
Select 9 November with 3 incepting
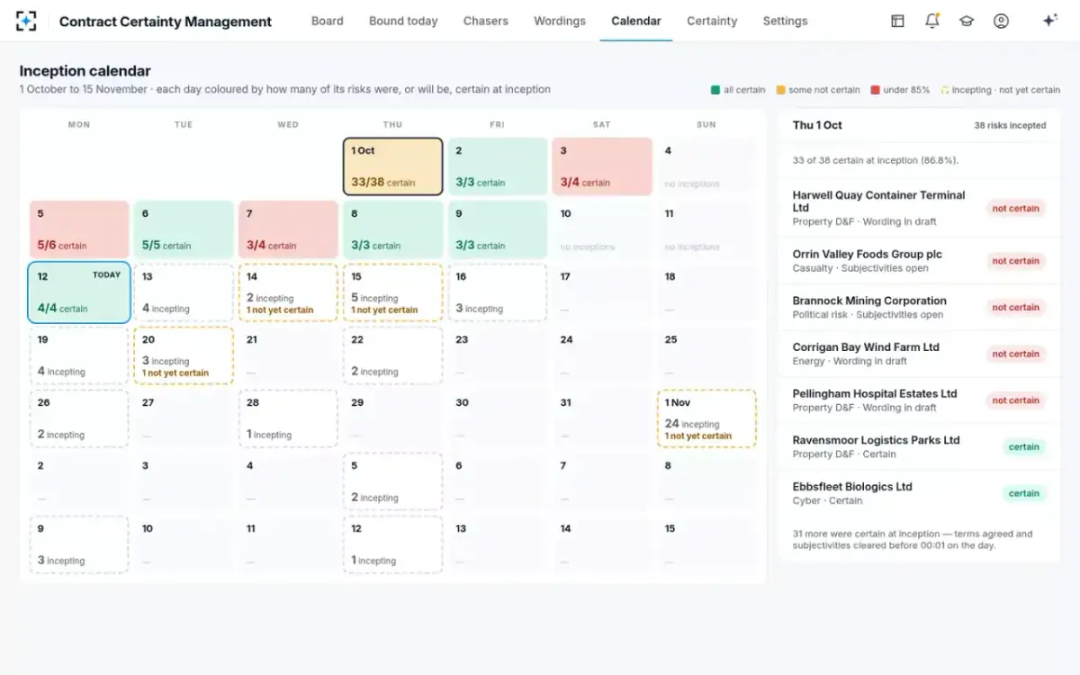[79, 544]
